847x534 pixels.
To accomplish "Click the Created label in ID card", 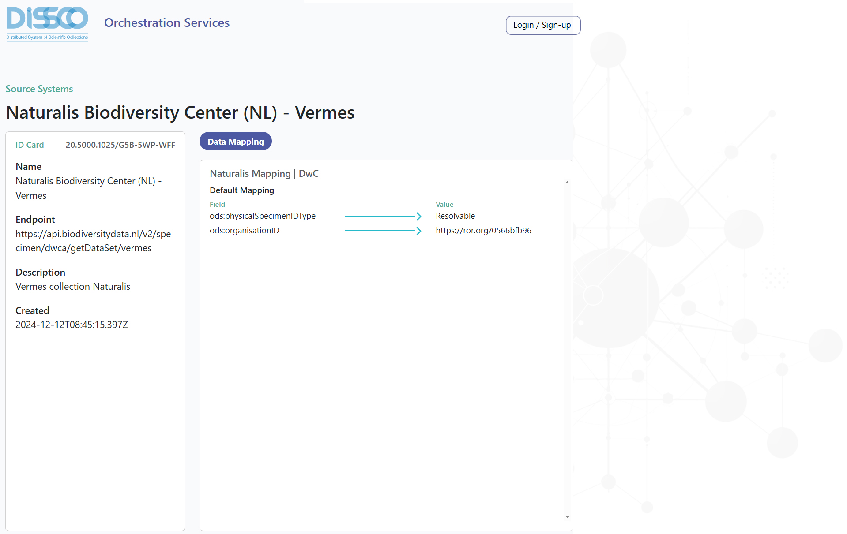I will [x=32, y=310].
